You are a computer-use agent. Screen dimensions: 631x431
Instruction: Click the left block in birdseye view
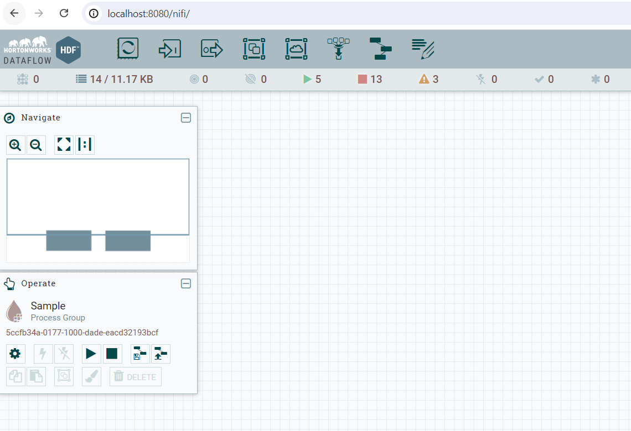click(69, 240)
